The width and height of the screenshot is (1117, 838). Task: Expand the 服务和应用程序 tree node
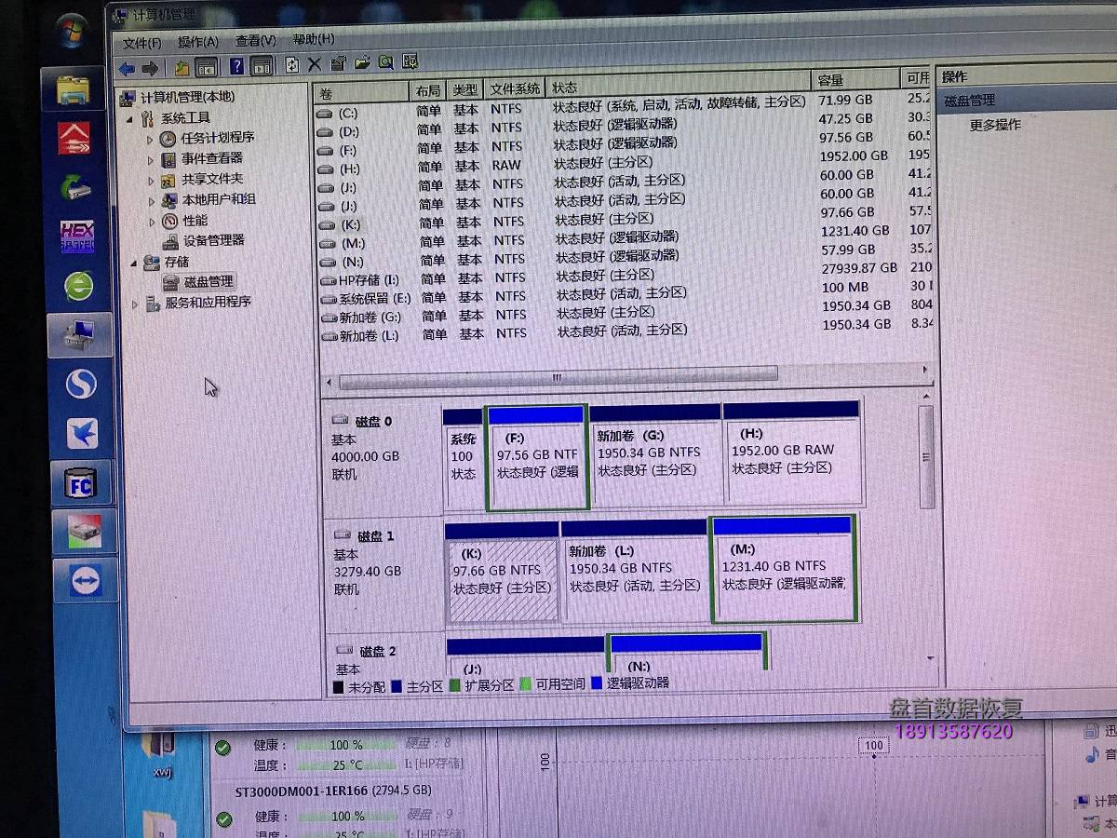(135, 304)
